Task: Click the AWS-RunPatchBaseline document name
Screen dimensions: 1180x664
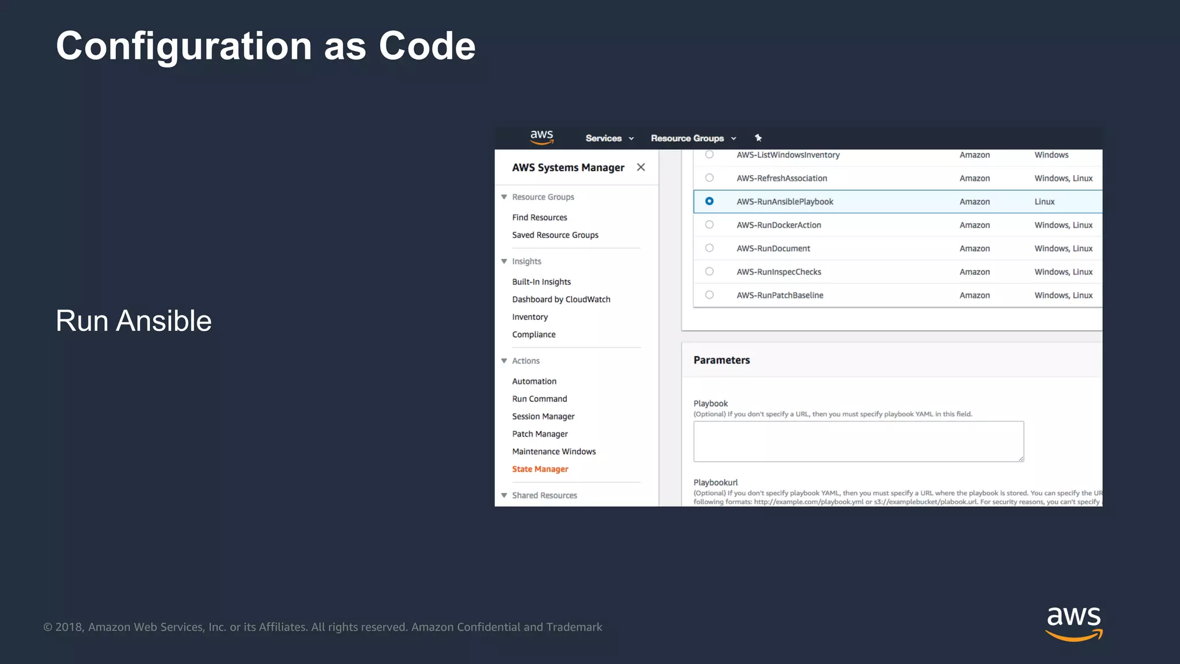Action: pyautogui.click(x=780, y=295)
